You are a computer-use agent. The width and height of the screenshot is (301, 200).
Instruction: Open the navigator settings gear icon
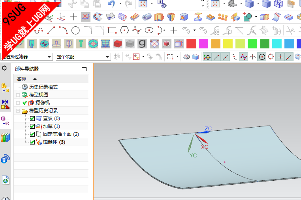click(x=4, y=68)
